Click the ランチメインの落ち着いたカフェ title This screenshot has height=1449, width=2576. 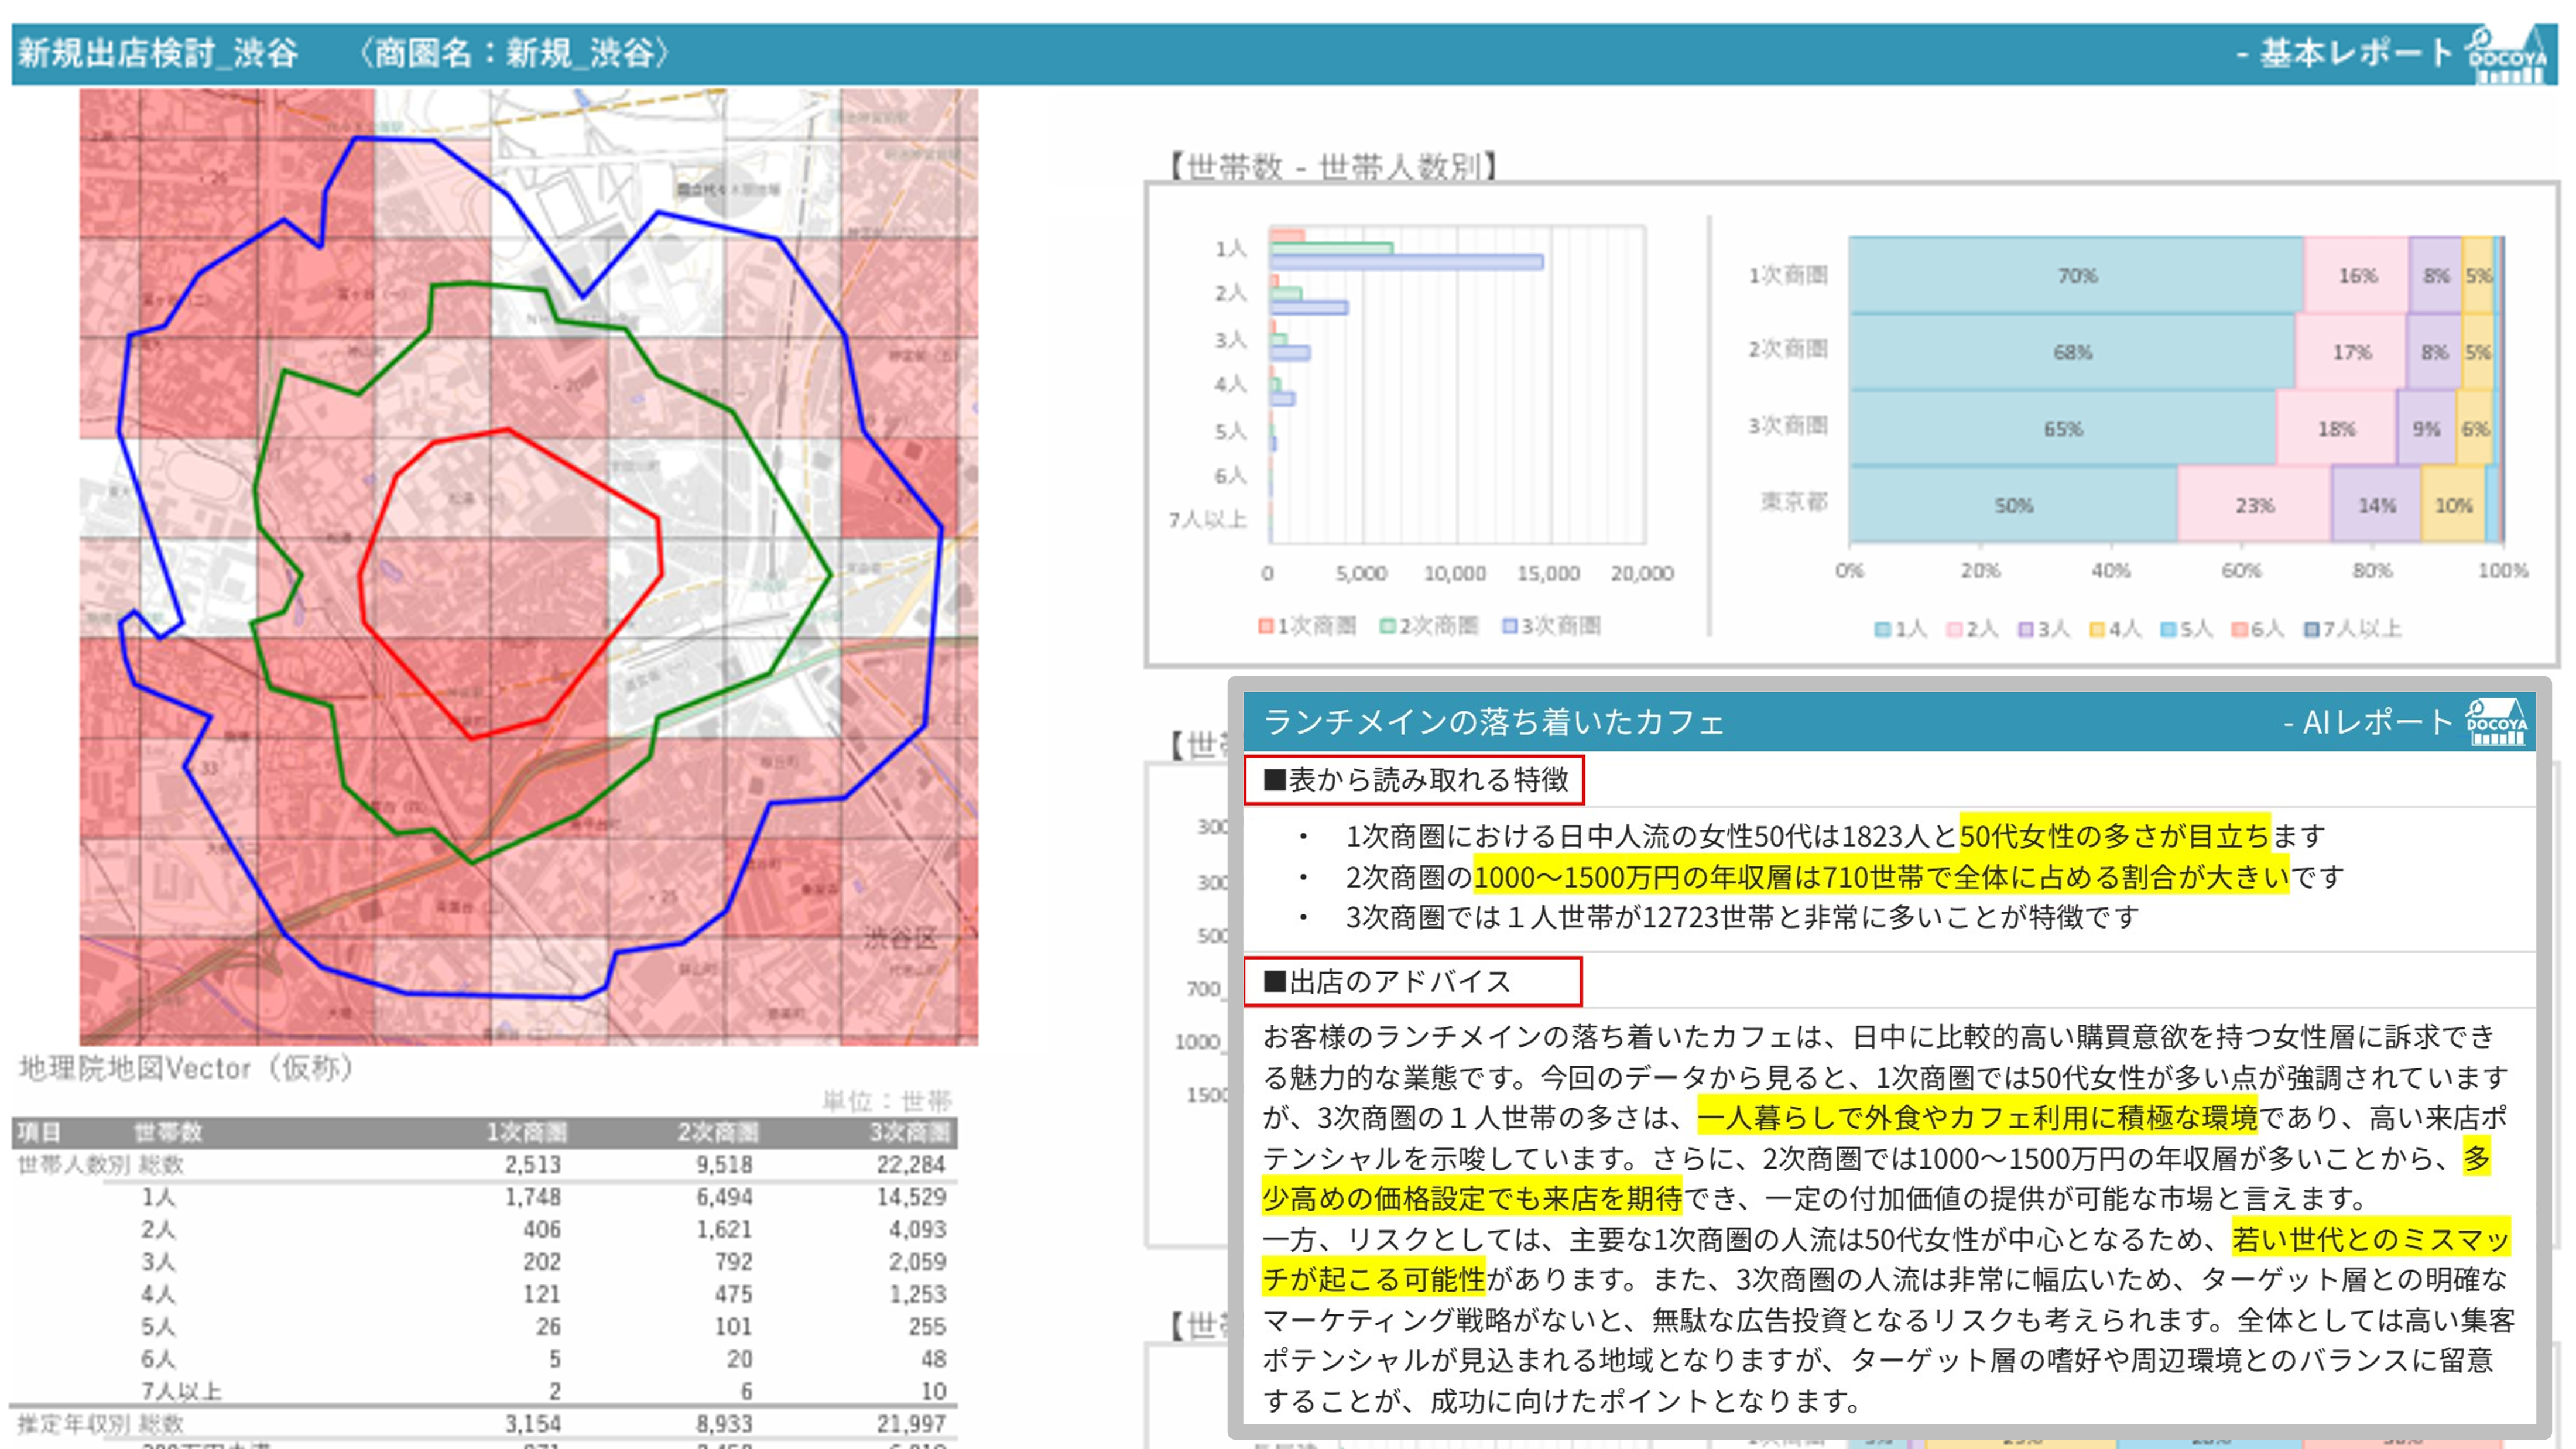pyautogui.click(x=1494, y=722)
